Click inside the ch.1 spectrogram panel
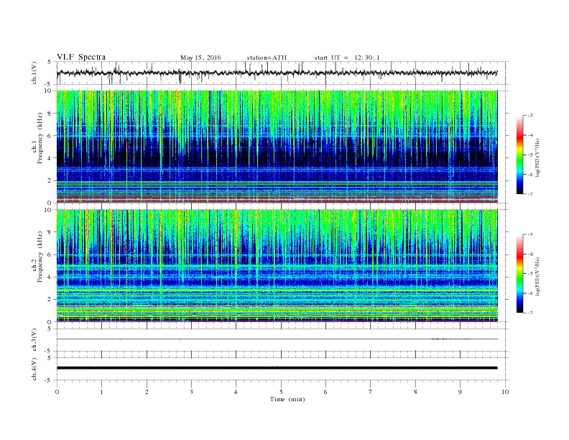The height and width of the screenshot is (440, 569). pyautogui.click(x=277, y=147)
